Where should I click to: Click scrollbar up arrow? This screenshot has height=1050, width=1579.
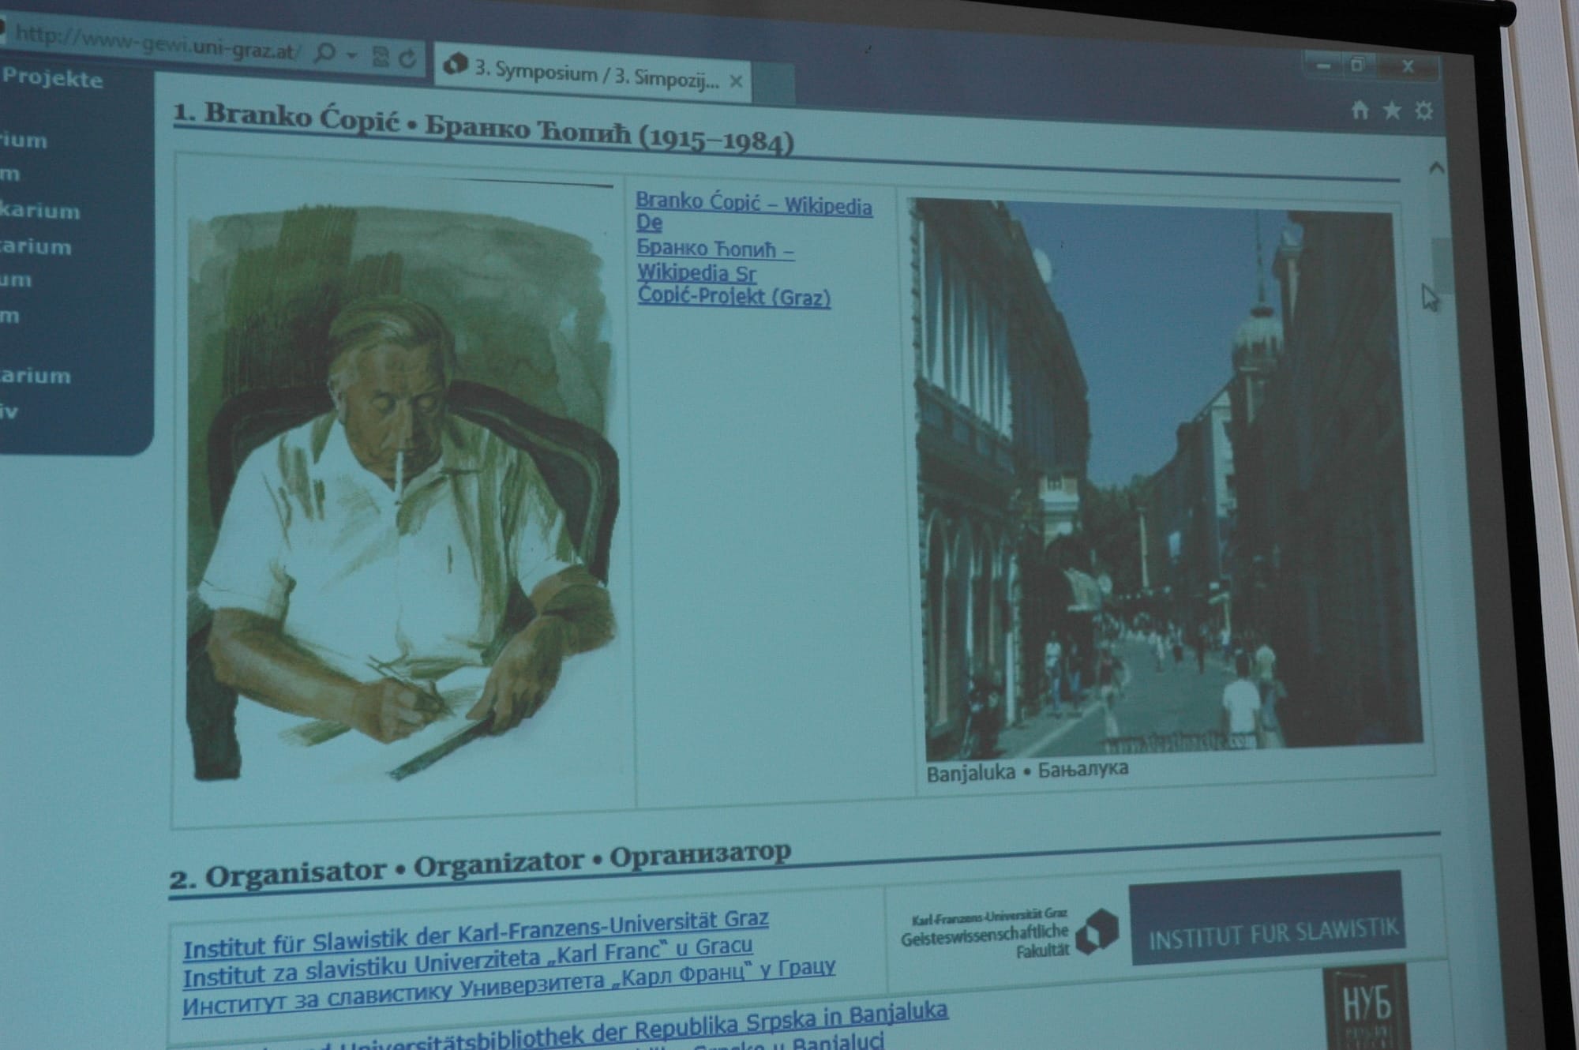pos(1436,167)
